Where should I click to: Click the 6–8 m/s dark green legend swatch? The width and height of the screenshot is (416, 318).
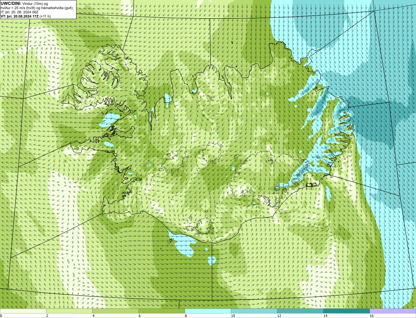click(162, 311)
